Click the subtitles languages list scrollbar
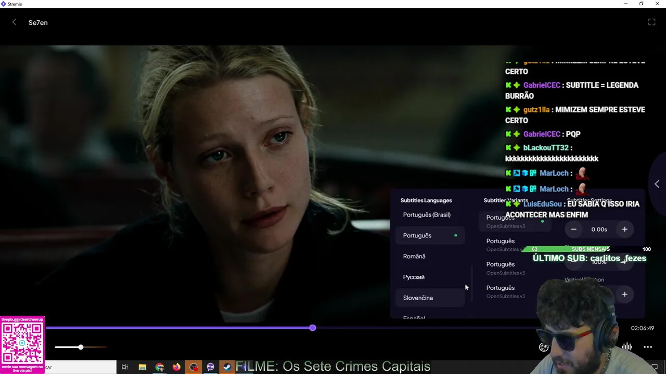Screen dimensions: 666x374 472,283
